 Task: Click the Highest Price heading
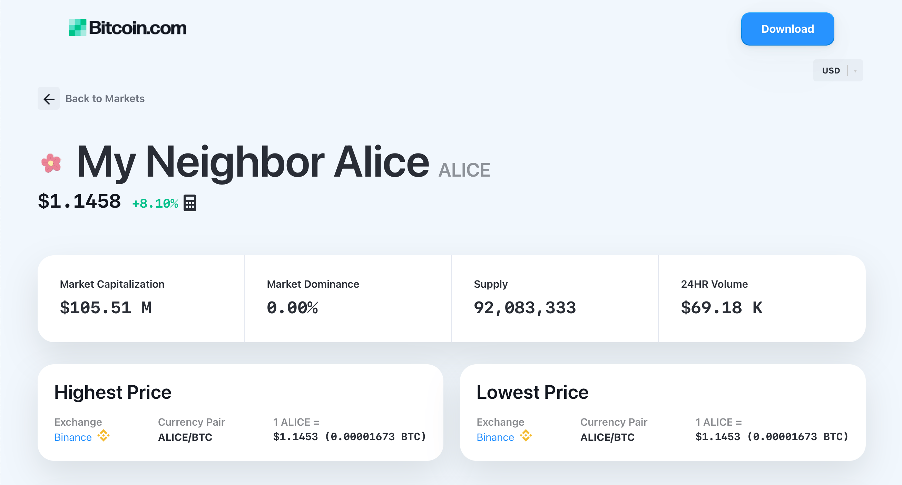coord(113,392)
